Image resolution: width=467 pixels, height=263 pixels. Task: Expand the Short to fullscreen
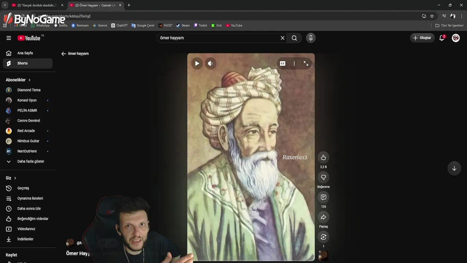306,64
